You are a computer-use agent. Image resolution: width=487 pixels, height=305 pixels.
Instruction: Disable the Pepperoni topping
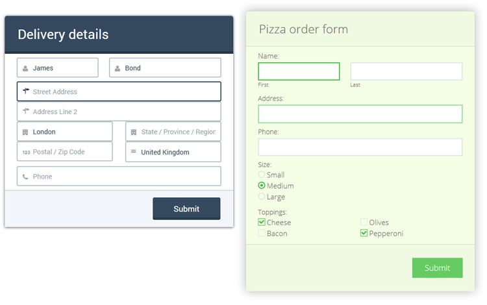[364, 233]
